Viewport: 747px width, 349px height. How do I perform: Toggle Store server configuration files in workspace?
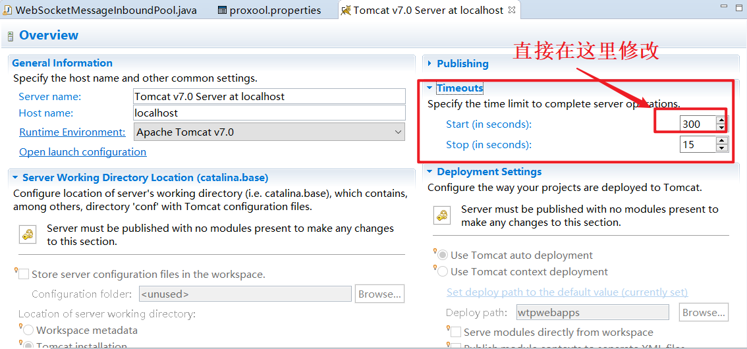tap(24, 274)
